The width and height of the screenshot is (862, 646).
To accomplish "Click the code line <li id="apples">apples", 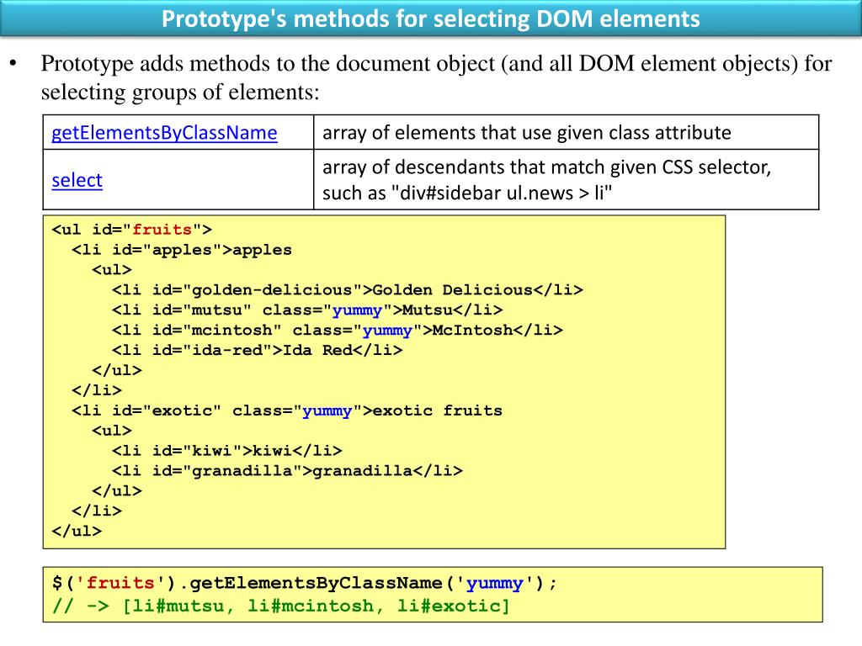I will (182, 249).
